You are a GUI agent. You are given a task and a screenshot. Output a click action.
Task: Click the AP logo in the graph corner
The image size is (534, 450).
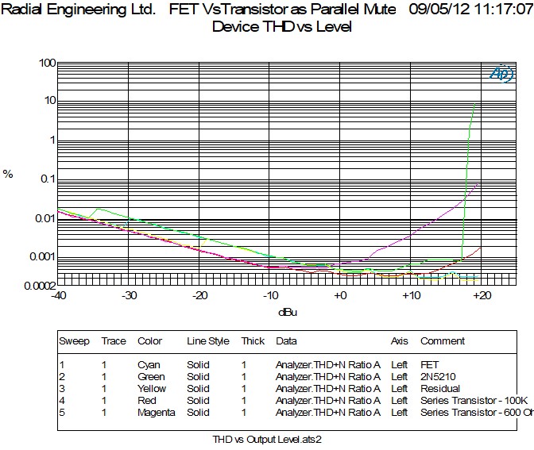(x=502, y=74)
